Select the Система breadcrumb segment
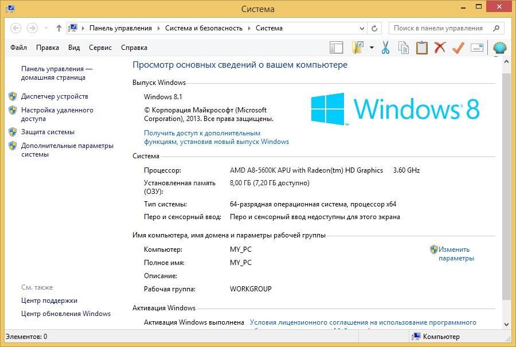Screen dimensions: 516x347 (269, 28)
